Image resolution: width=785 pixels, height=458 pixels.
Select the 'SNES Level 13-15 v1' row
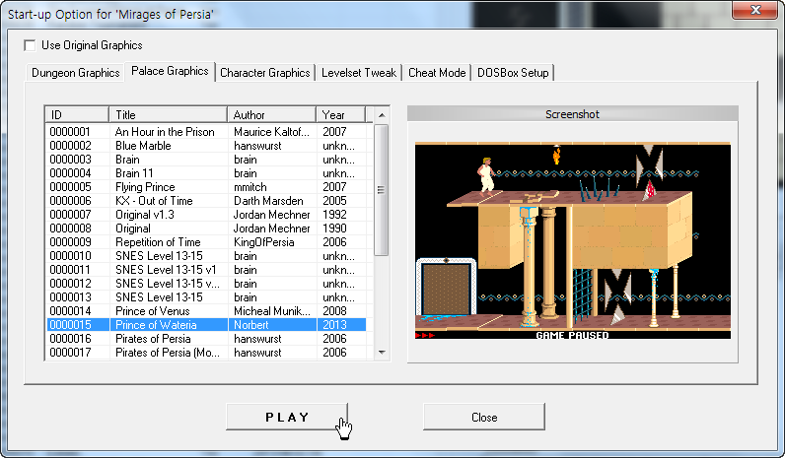(x=206, y=270)
